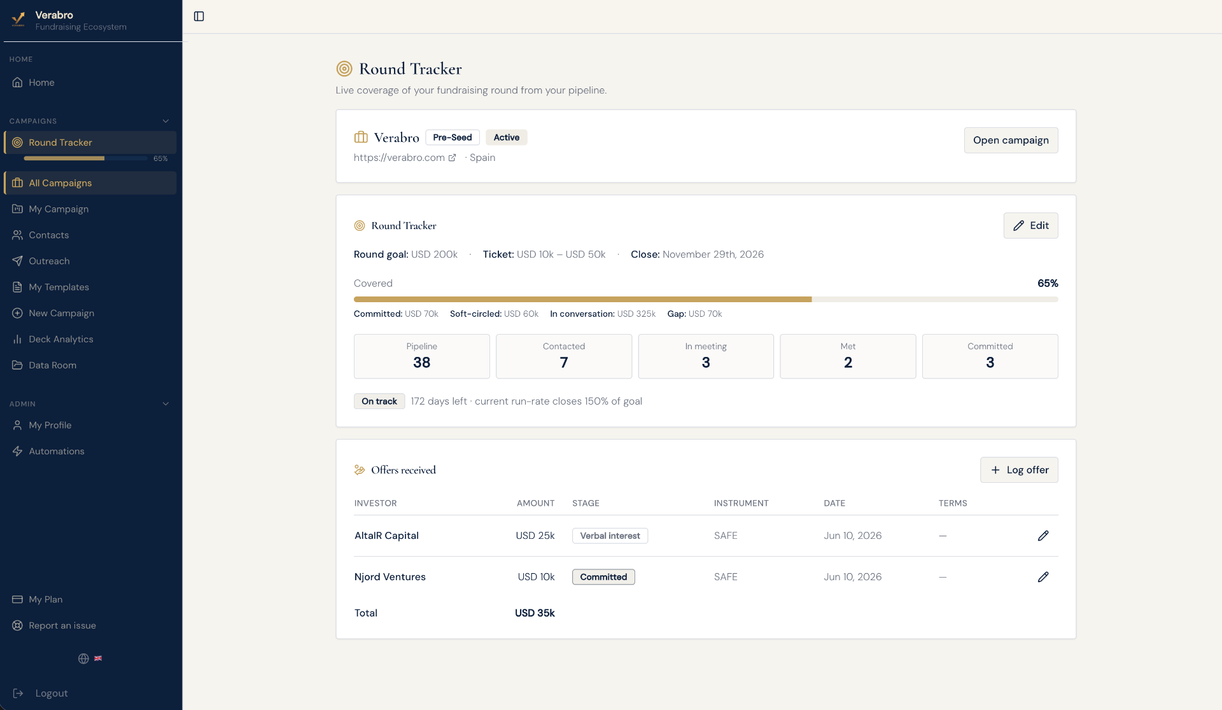
Task: Click the Outreach paper plane icon
Action: click(x=18, y=261)
